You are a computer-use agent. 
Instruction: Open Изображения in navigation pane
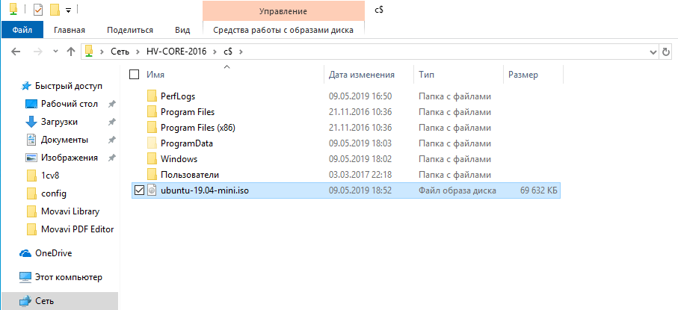pyautogui.click(x=70, y=158)
